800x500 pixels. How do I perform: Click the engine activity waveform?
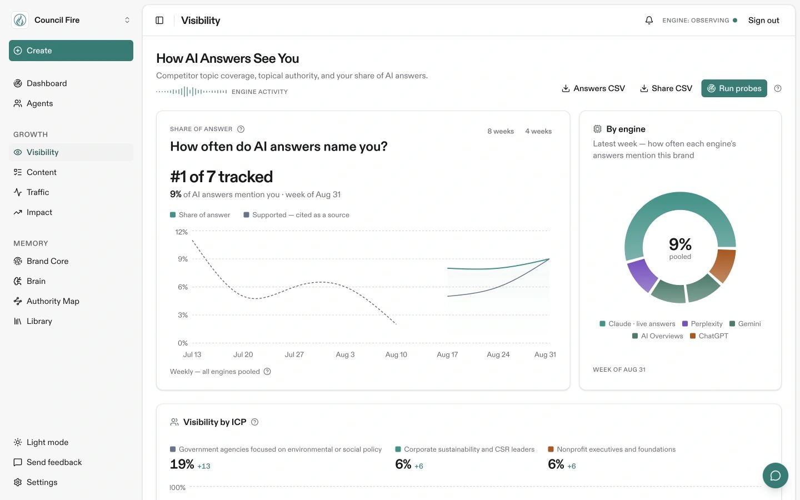coord(192,92)
